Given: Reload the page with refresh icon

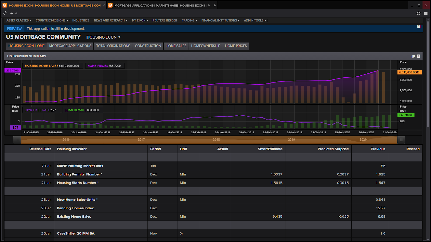Looking at the screenshot, I should (419, 13).
